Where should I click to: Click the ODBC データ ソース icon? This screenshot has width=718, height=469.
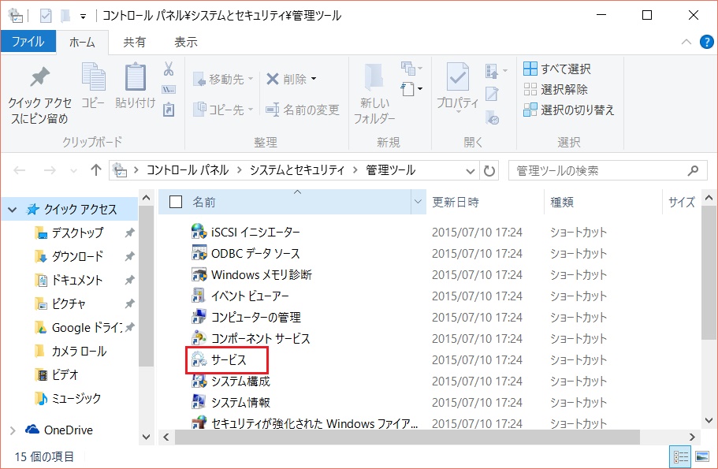click(199, 253)
